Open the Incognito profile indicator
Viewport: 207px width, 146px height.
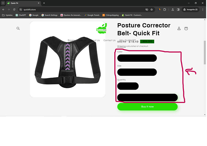click(x=190, y=10)
